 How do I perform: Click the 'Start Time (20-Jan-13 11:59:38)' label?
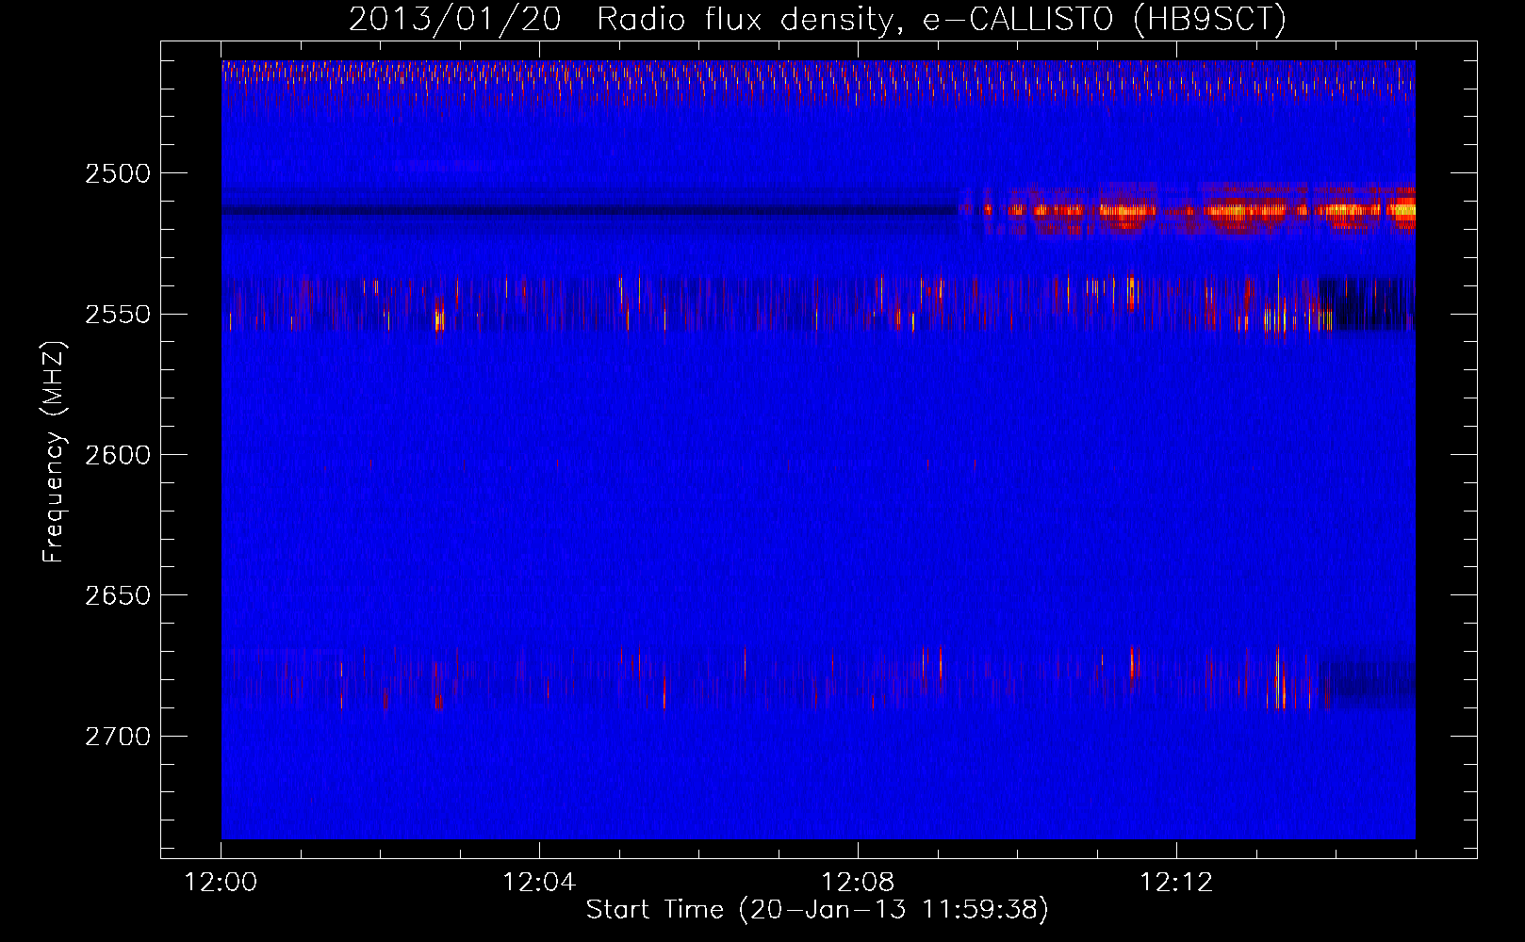pos(817,909)
